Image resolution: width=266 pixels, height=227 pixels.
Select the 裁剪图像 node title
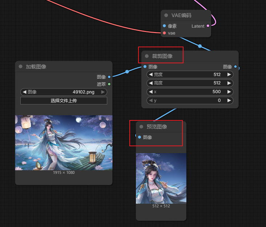(x=162, y=56)
